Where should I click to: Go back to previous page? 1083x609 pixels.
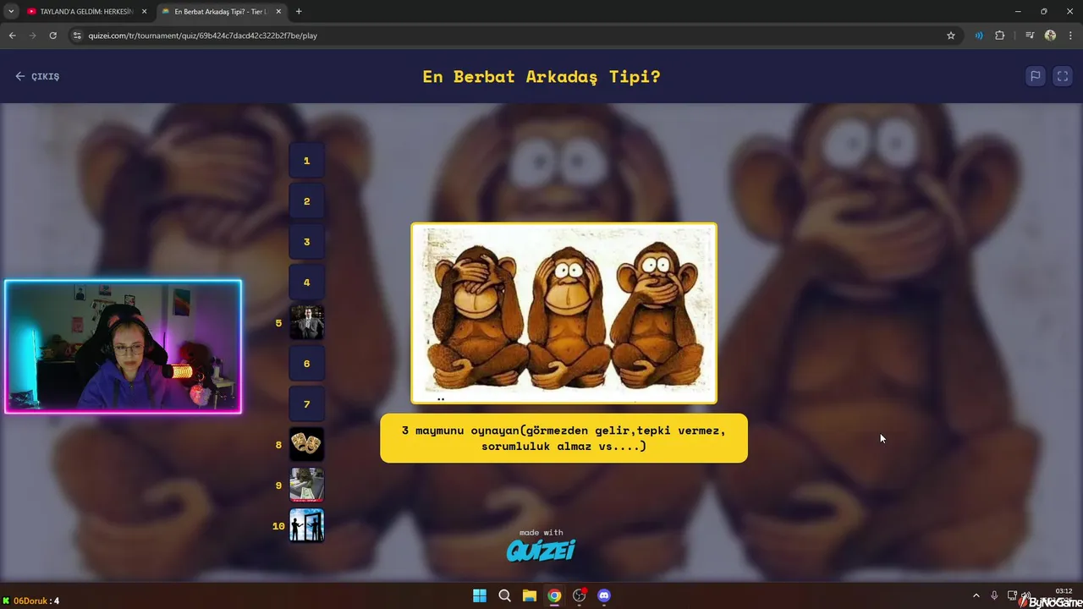[x=12, y=36]
